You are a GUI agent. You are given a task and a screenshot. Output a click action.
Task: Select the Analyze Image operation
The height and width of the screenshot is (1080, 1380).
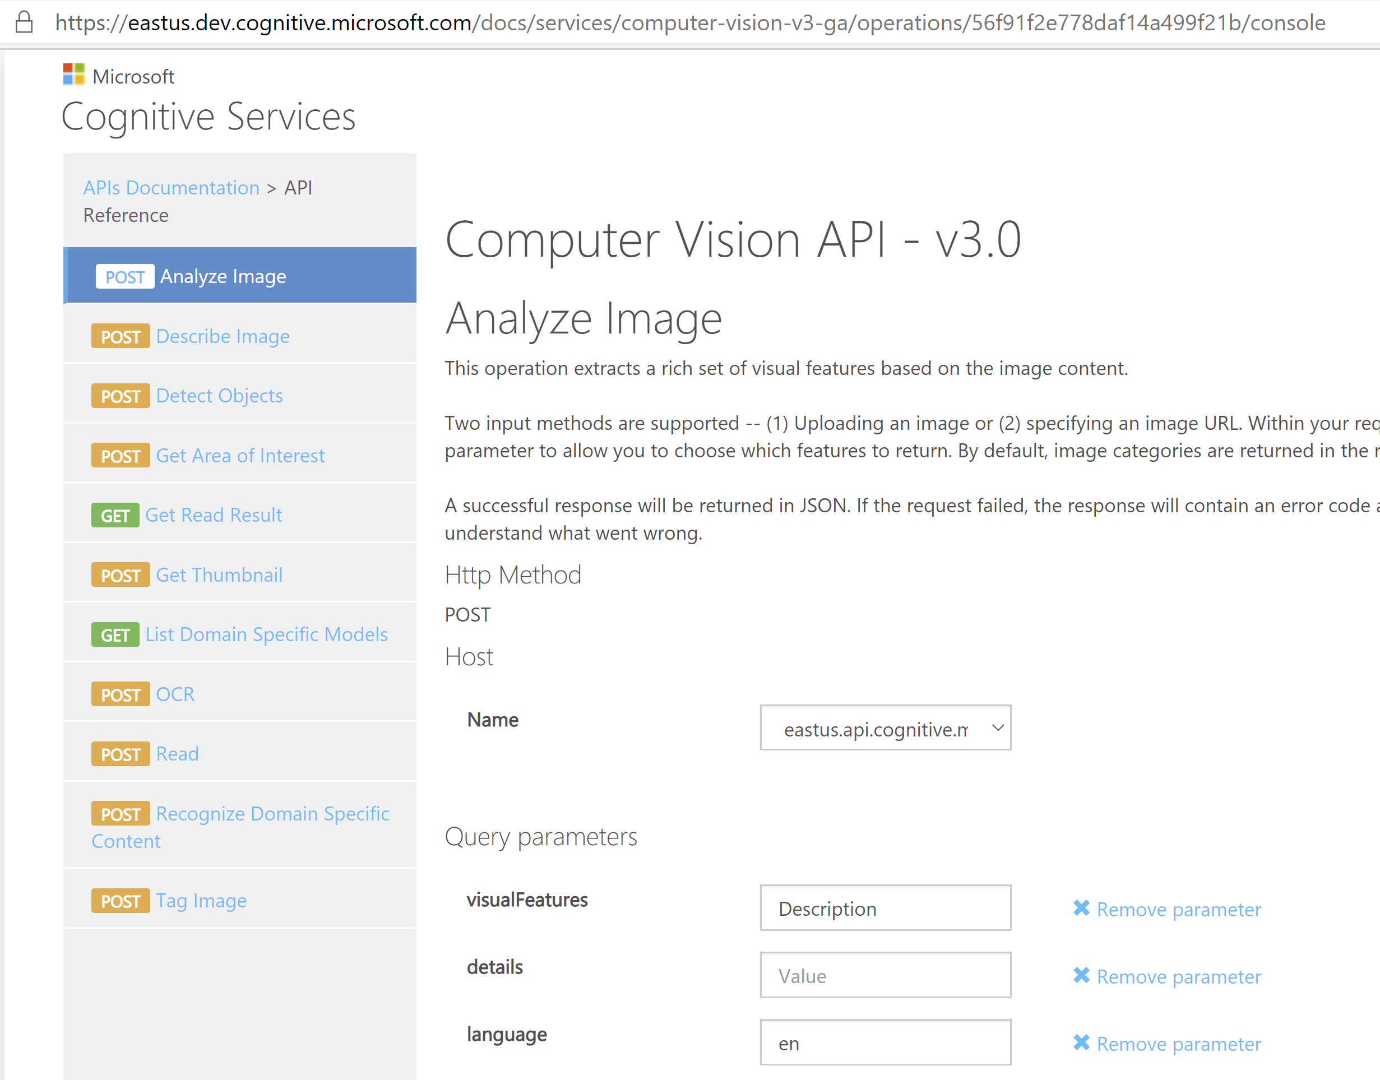coord(240,276)
